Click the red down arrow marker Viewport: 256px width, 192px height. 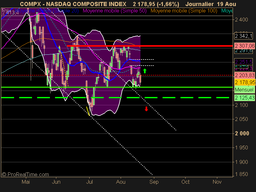pyautogui.click(x=146, y=109)
